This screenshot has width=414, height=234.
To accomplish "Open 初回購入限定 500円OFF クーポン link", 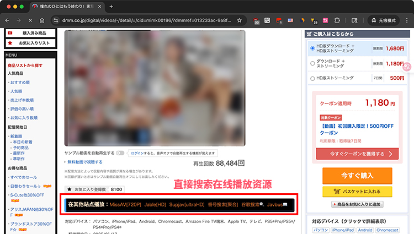I will tap(357, 129).
